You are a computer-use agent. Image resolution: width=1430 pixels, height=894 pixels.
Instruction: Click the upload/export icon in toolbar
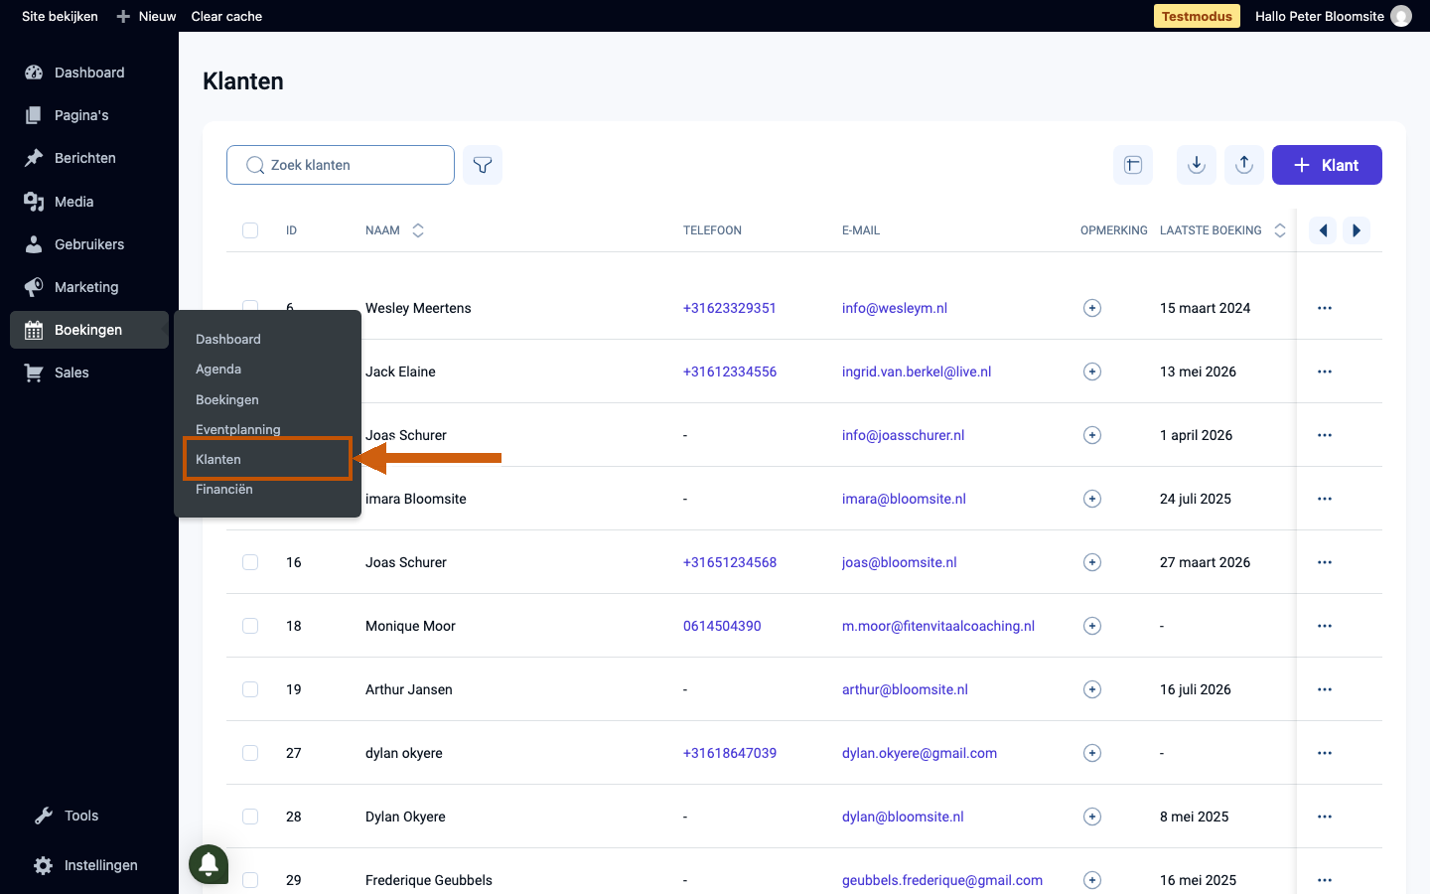(1244, 165)
